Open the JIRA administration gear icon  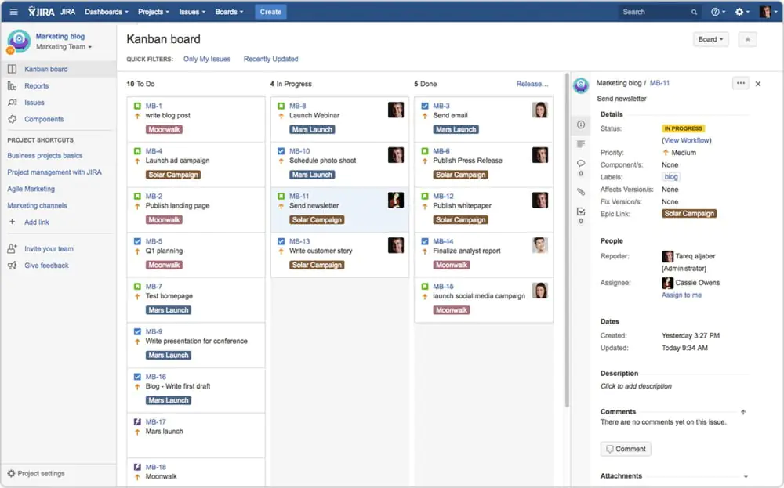pos(739,11)
